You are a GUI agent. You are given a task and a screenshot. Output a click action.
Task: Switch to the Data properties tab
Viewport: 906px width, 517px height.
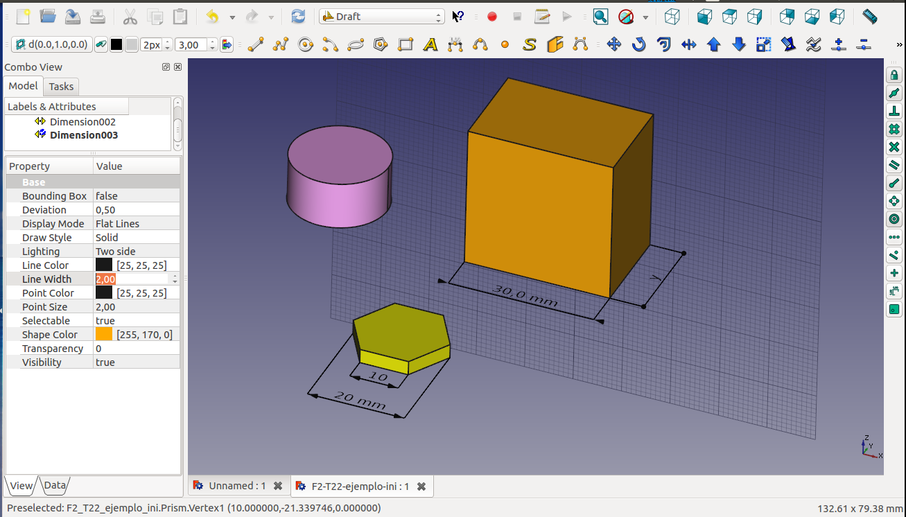click(55, 486)
